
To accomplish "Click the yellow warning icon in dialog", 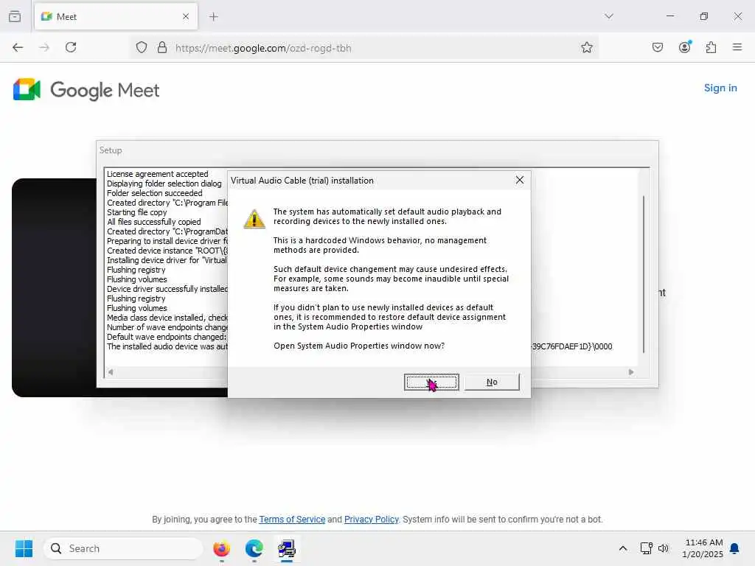I will (254, 219).
